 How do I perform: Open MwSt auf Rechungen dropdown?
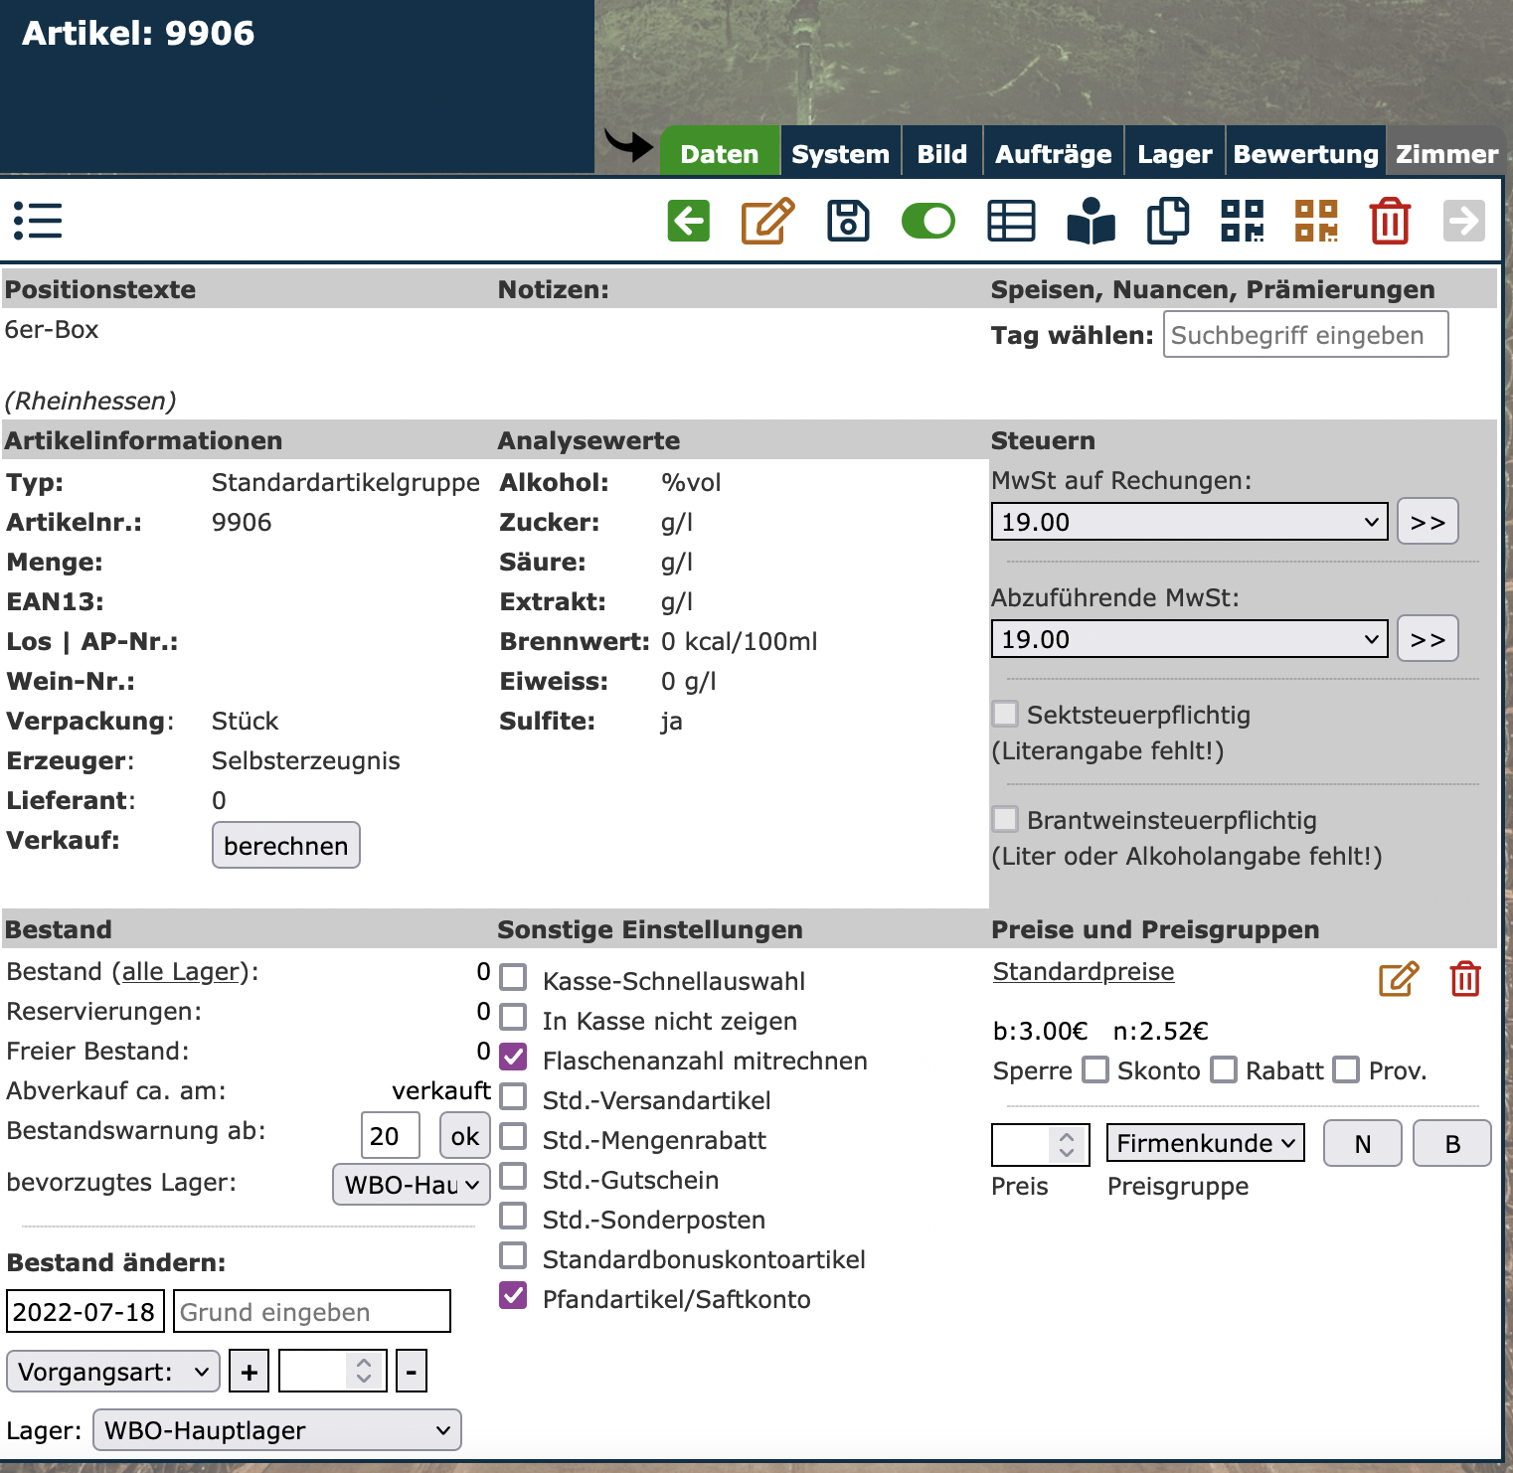pyautogui.click(x=1189, y=522)
